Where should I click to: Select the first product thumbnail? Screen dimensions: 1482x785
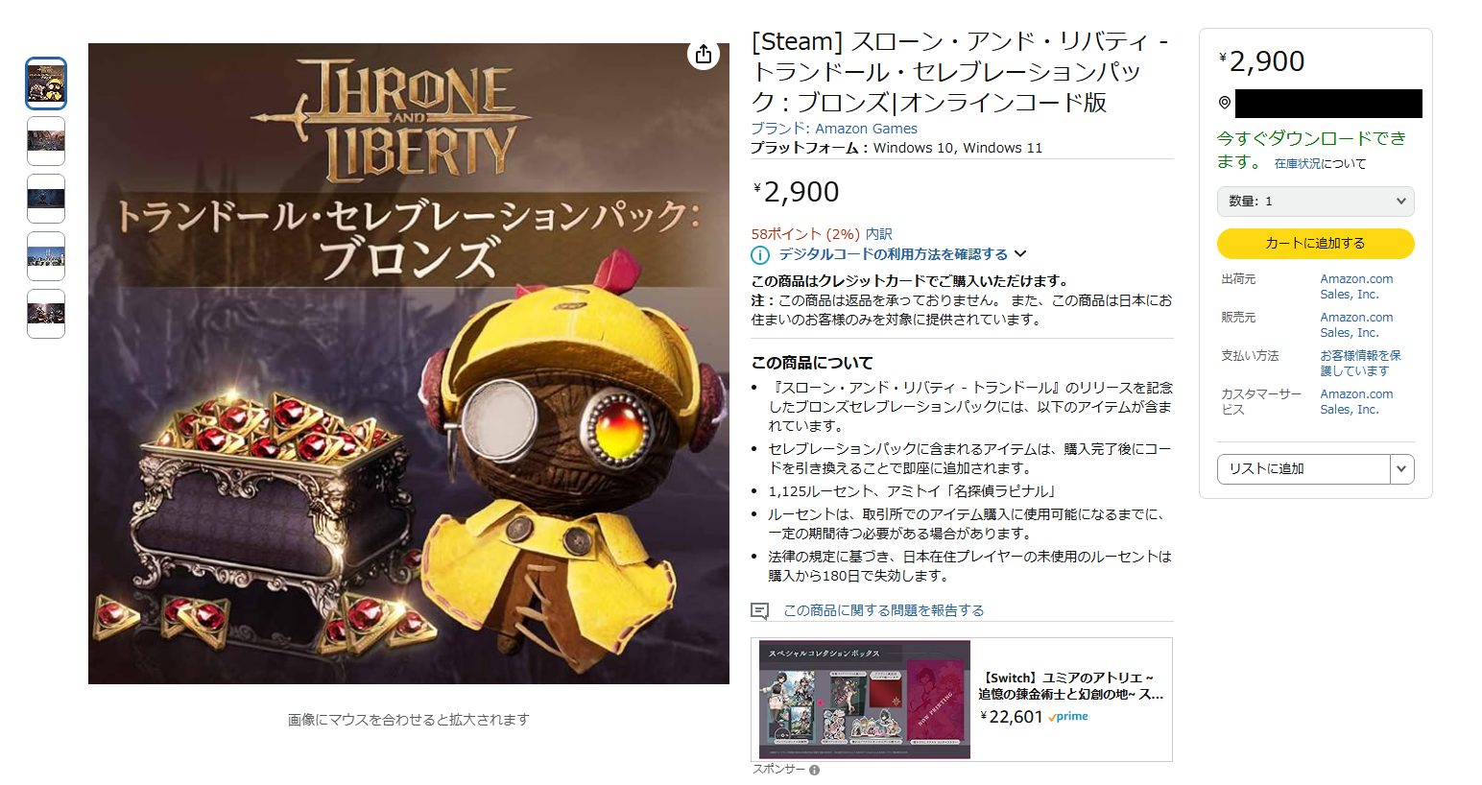tap(46, 83)
